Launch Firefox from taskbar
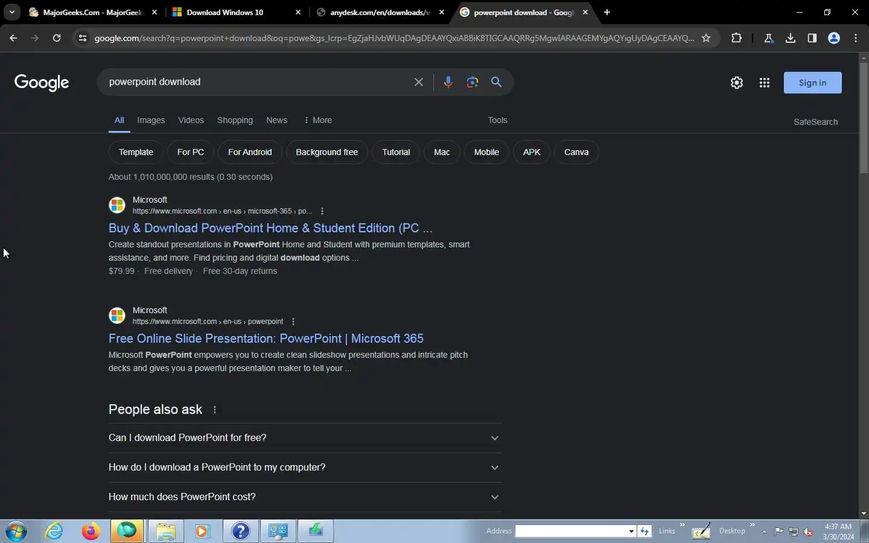This screenshot has height=543, width=869. [91, 531]
